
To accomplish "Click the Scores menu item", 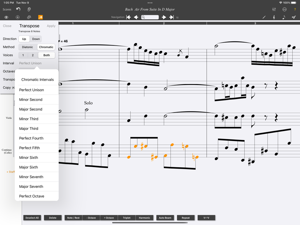I will click(x=7, y=9).
